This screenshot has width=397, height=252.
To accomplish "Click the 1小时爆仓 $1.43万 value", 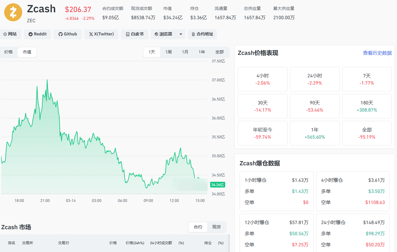I will 300,180.
